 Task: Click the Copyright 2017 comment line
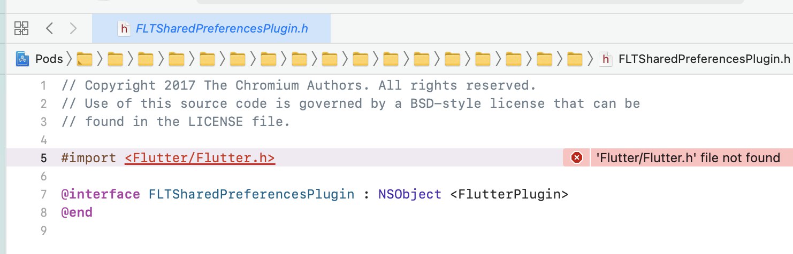coord(299,85)
